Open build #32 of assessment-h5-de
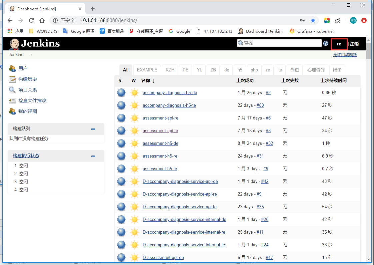This screenshot has height=265, width=374. [x=269, y=143]
